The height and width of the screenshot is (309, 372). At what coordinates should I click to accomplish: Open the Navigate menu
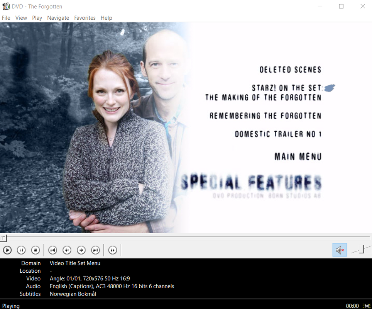pos(58,18)
